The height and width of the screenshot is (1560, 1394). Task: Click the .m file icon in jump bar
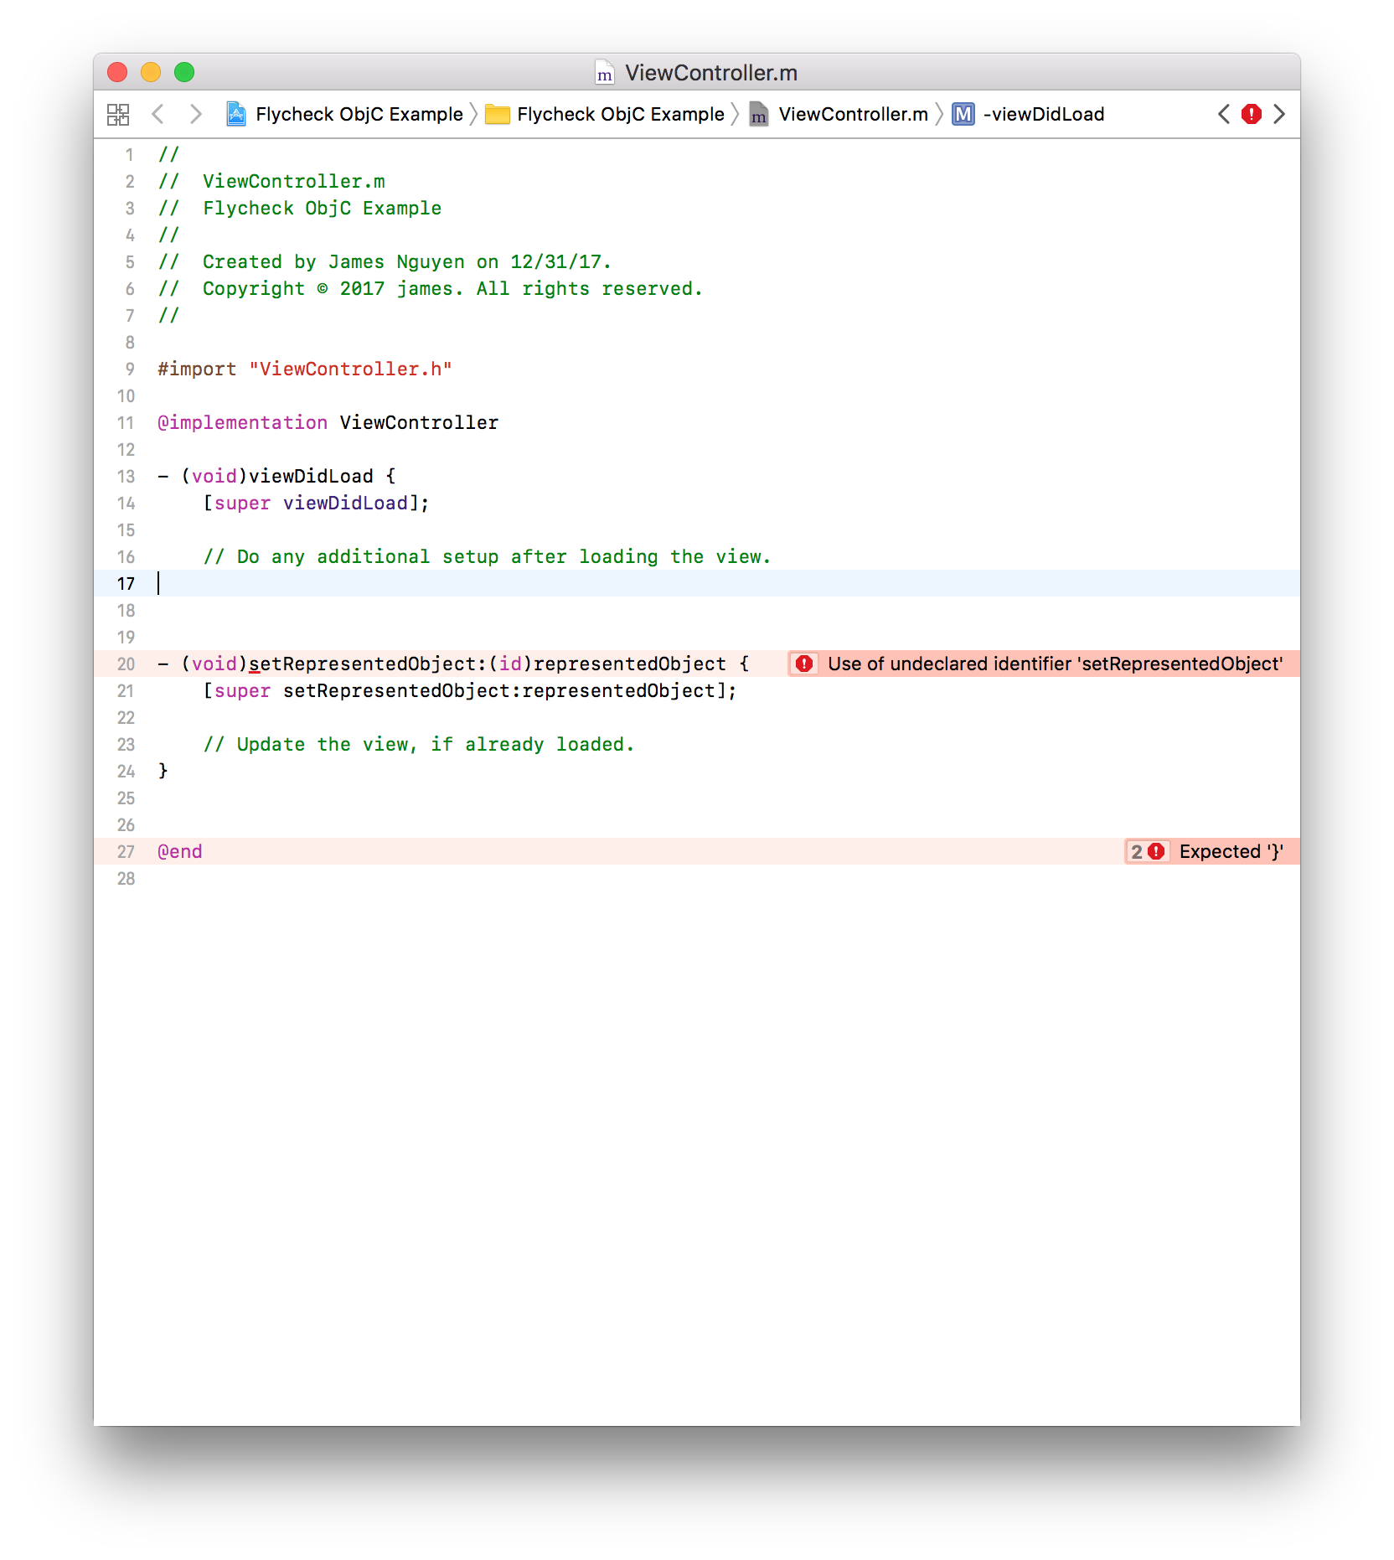[759, 114]
